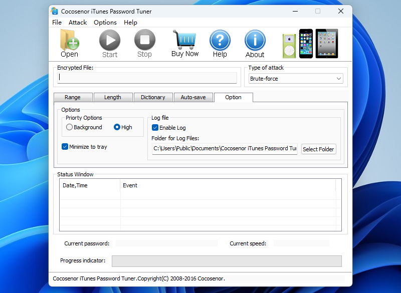Image resolution: width=401 pixels, height=293 pixels.
Task: Click the log folder path field
Action: tap(225, 149)
